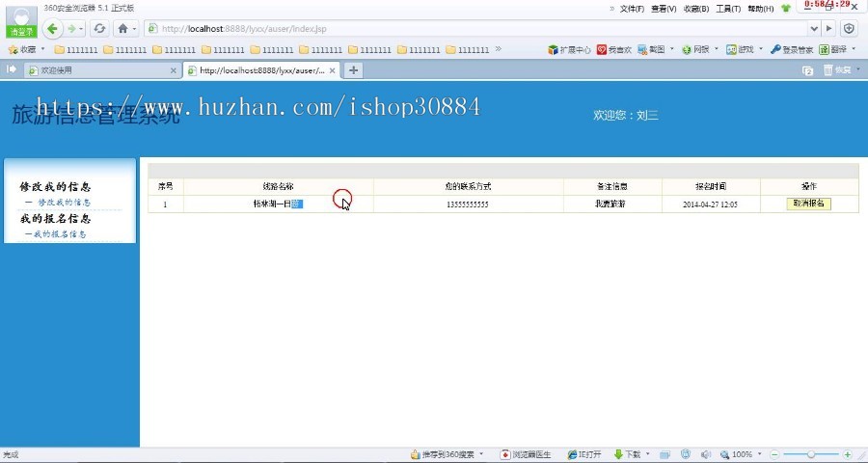The image size is (868, 463).
Task: Click the 取消报名 cancel button
Action: pyautogui.click(x=808, y=204)
